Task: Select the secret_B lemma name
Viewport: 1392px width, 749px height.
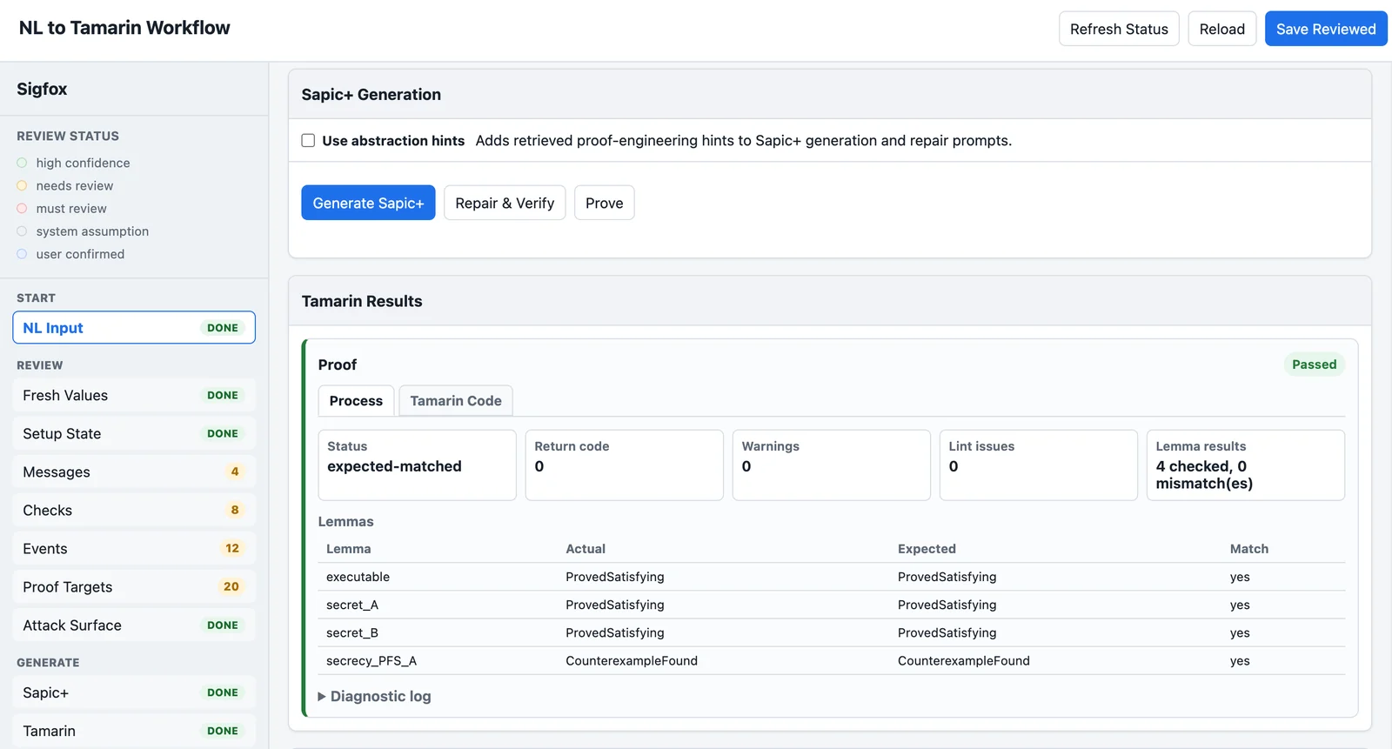Action: 352,632
